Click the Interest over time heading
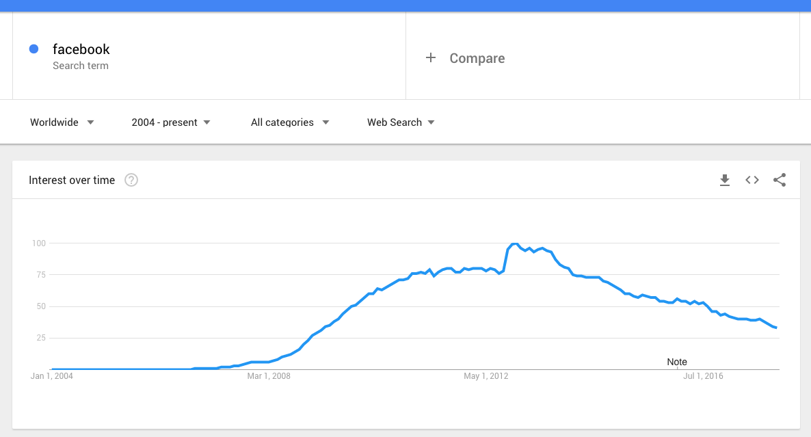 coord(72,181)
